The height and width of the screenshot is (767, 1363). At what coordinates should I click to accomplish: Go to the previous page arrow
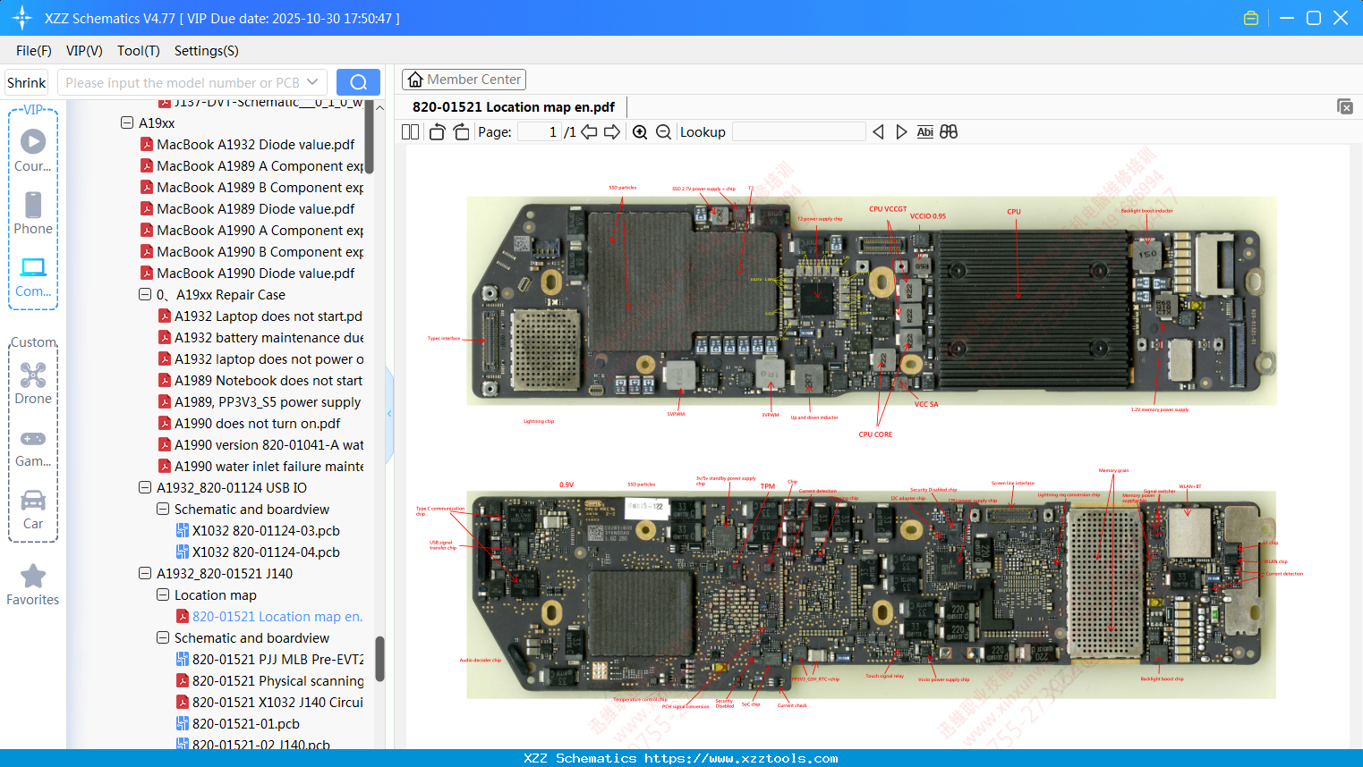[589, 132]
